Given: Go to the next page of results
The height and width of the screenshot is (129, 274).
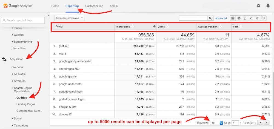Looking at the screenshot, I should [x=267, y=123].
